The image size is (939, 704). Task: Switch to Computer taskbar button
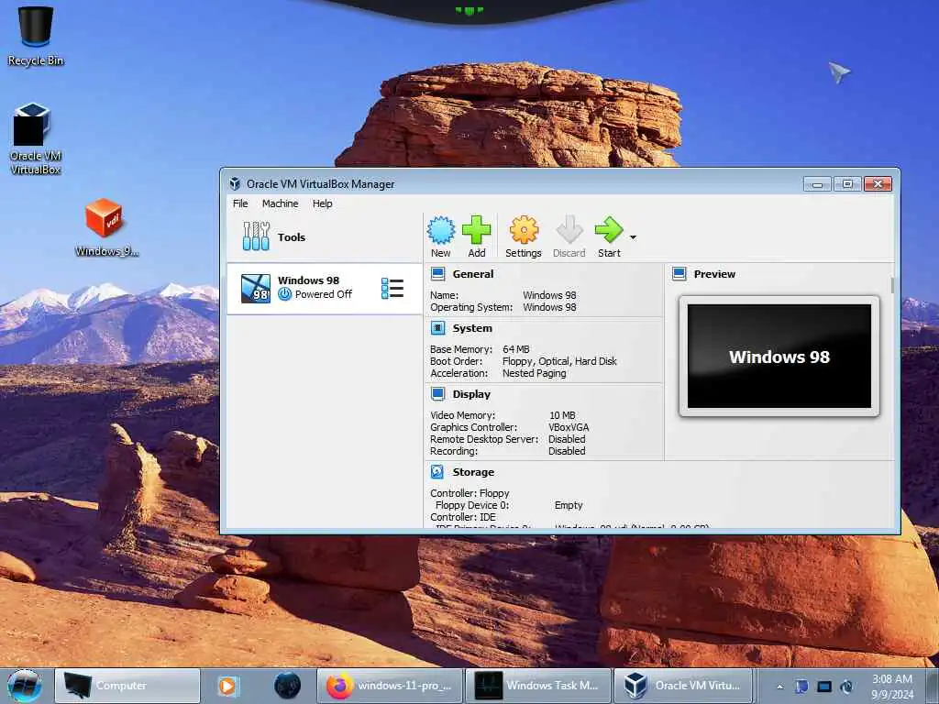(127, 686)
